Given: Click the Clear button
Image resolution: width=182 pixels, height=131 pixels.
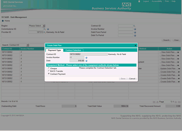Looking at the screenshot, I should pyautogui.click(x=176, y=40).
